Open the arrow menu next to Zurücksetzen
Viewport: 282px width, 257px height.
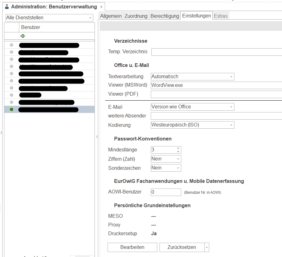[207, 247]
